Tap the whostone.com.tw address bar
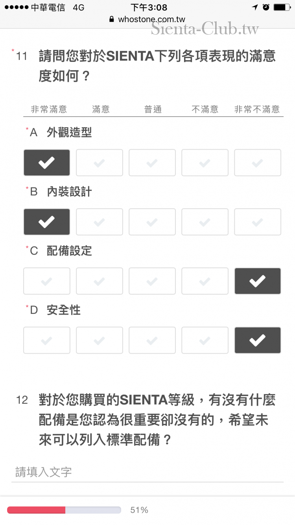The width and height of the screenshot is (295, 525). (x=151, y=19)
